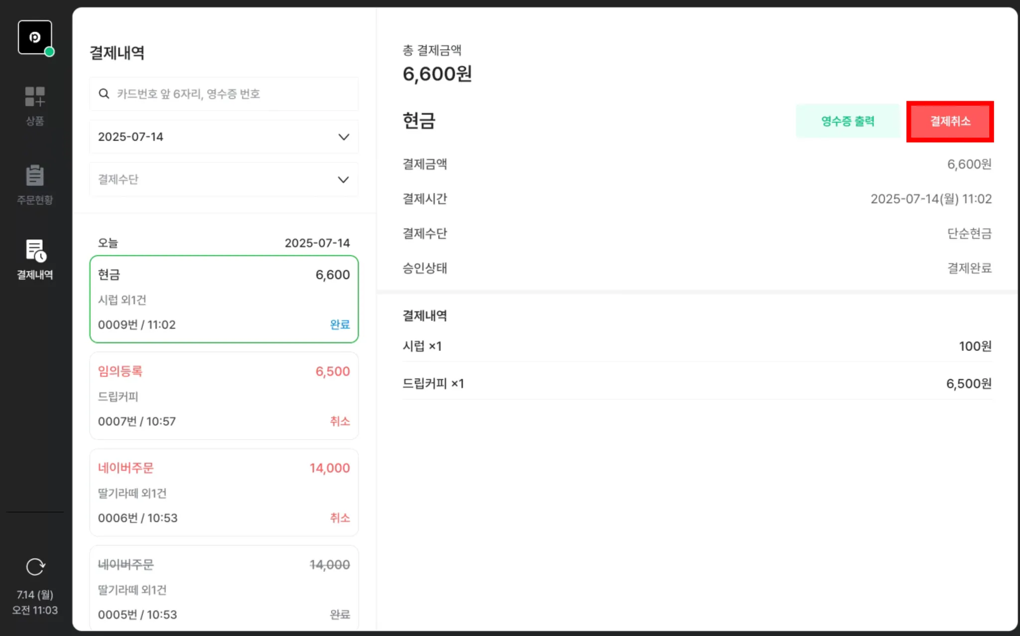The width and height of the screenshot is (1020, 636).
Task: Click the refresh icon in the sidebar
Action: 35,567
